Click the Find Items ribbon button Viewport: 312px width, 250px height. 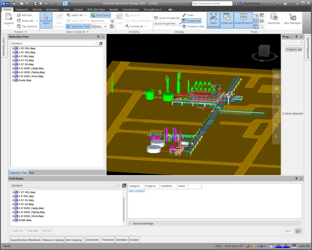(x=101, y=15)
